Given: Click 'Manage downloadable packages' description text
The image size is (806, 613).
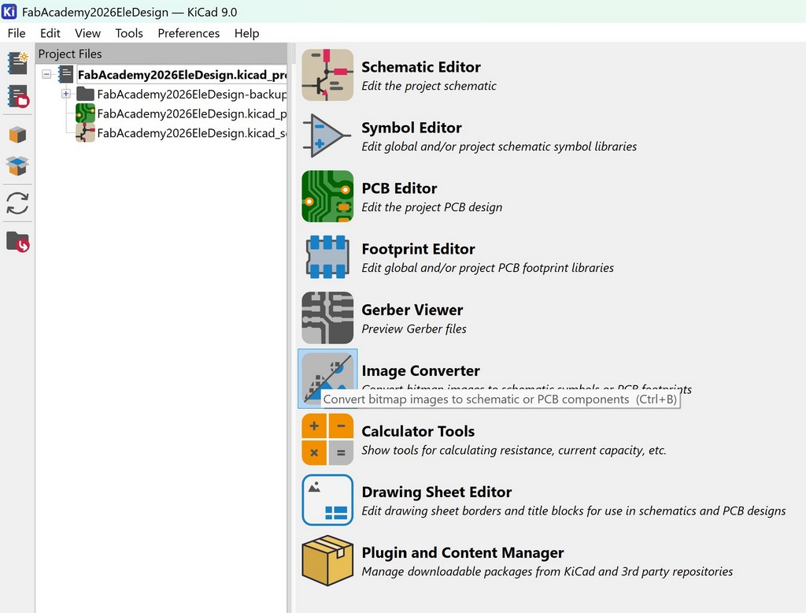Looking at the screenshot, I should pyautogui.click(x=548, y=572).
